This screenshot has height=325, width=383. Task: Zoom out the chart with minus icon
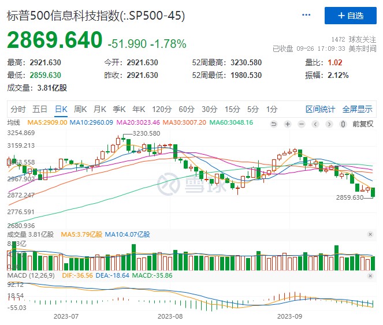[x=301, y=124]
